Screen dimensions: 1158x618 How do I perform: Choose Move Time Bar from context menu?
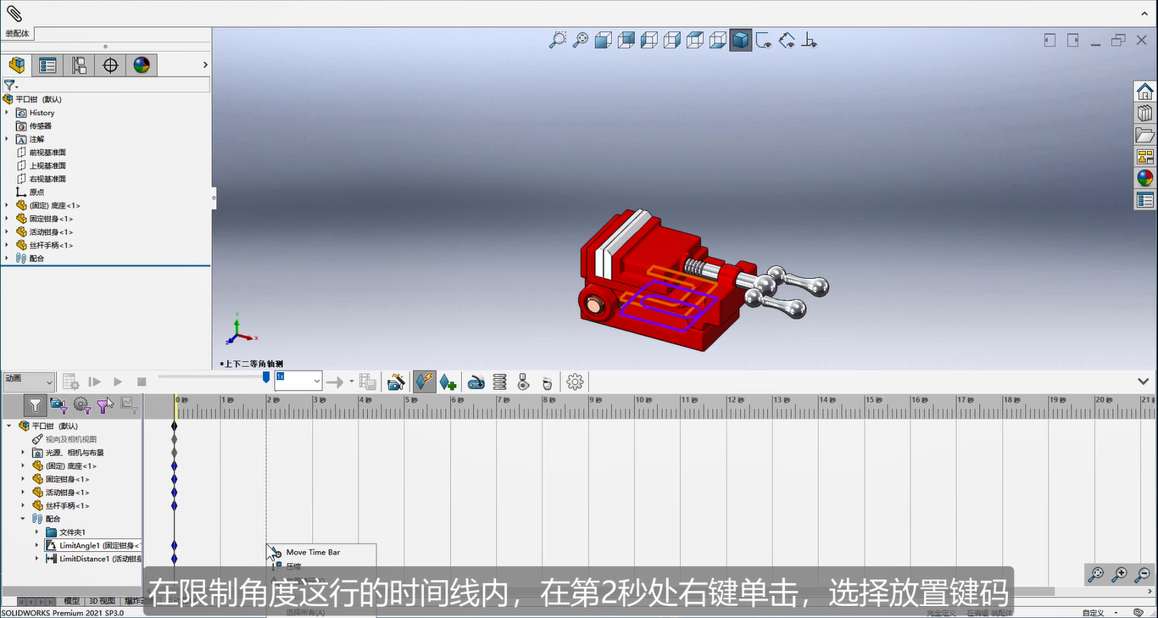pyautogui.click(x=313, y=552)
